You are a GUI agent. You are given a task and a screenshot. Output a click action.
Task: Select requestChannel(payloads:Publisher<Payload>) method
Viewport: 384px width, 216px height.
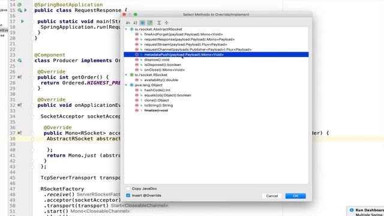pos(197,49)
